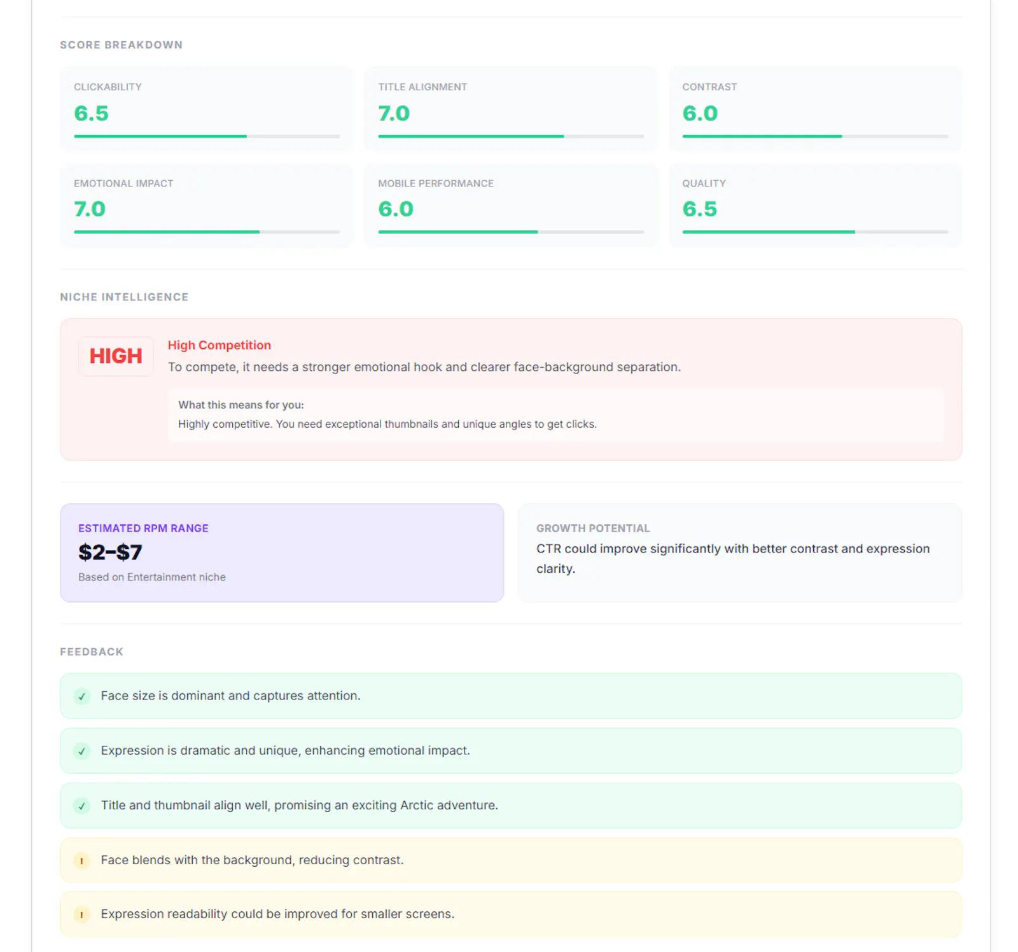Click the 'GROWTH POTENTIAL' label

click(x=593, y=528)
